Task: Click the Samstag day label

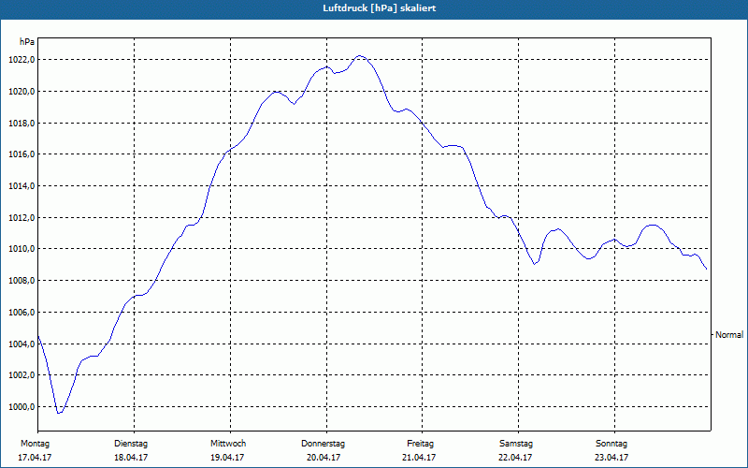Action: (x=516, y=444)
